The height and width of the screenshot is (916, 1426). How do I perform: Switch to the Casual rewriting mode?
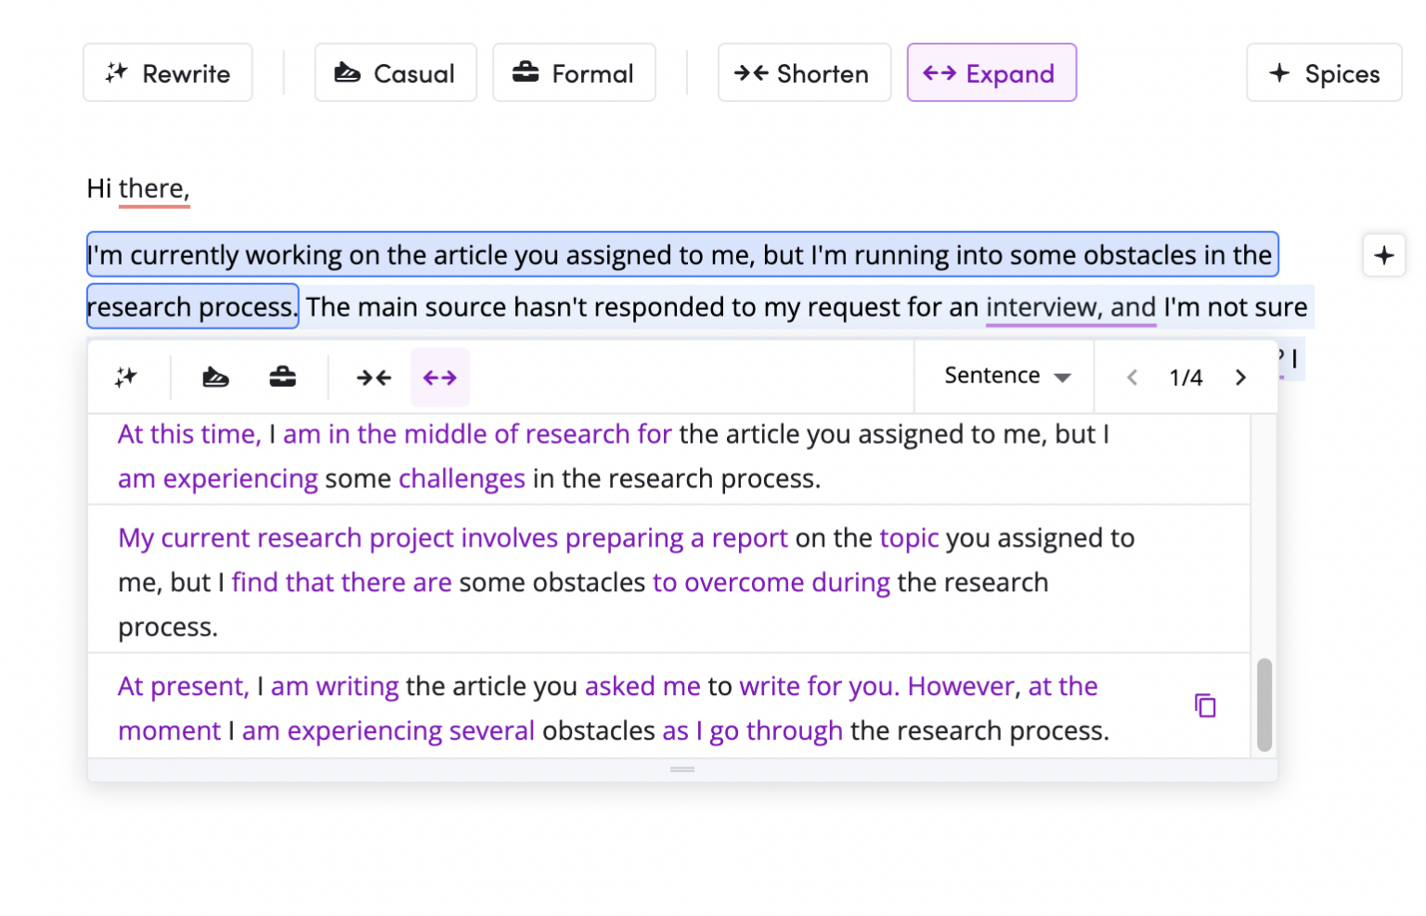[395, 72]
